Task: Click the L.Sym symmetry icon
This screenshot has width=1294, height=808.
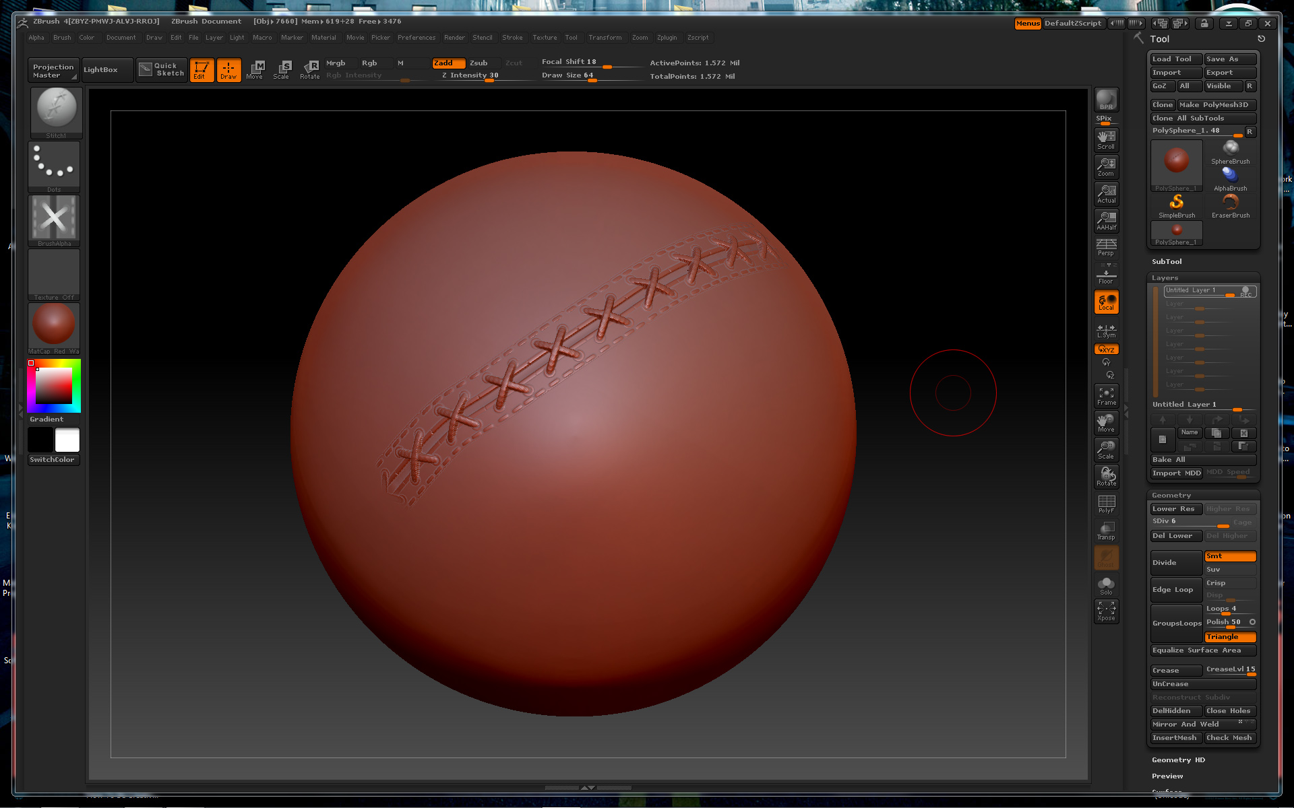Action: 1107,329
